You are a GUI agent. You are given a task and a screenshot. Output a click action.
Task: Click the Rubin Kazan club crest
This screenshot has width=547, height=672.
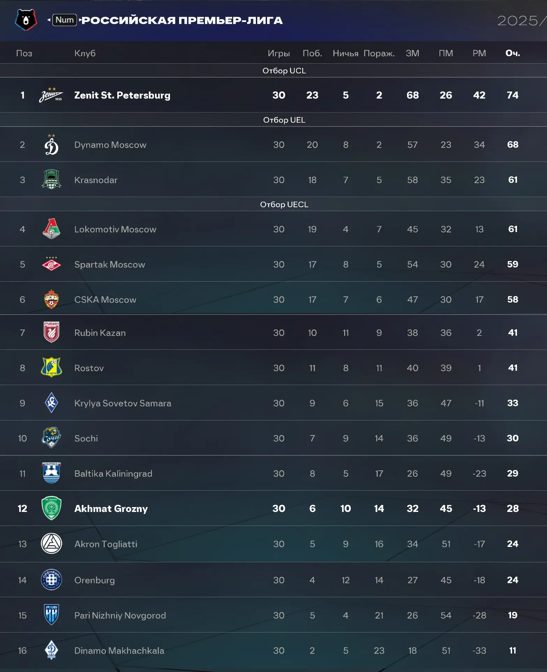click(x=51, y=332)
